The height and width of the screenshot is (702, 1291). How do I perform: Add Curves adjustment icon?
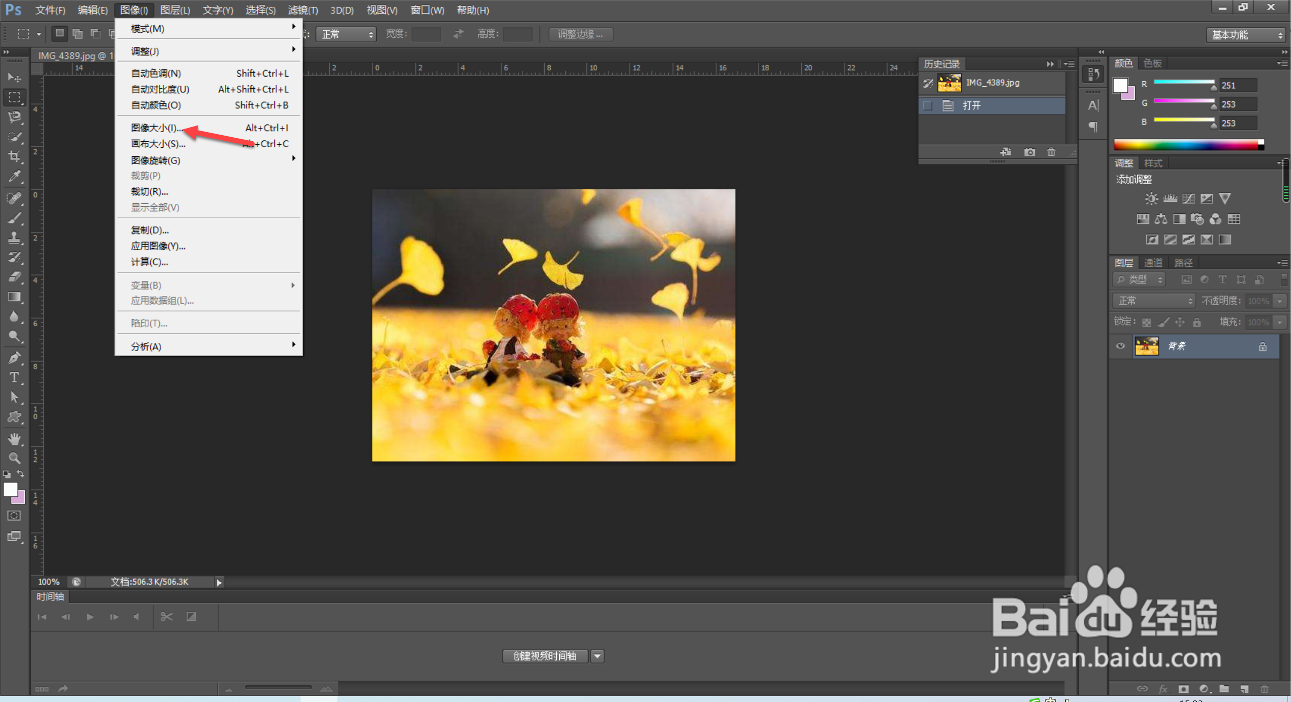coord(1188,198)
